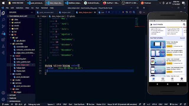Close the date_helper.dart editor tab

tap(95, 12)
